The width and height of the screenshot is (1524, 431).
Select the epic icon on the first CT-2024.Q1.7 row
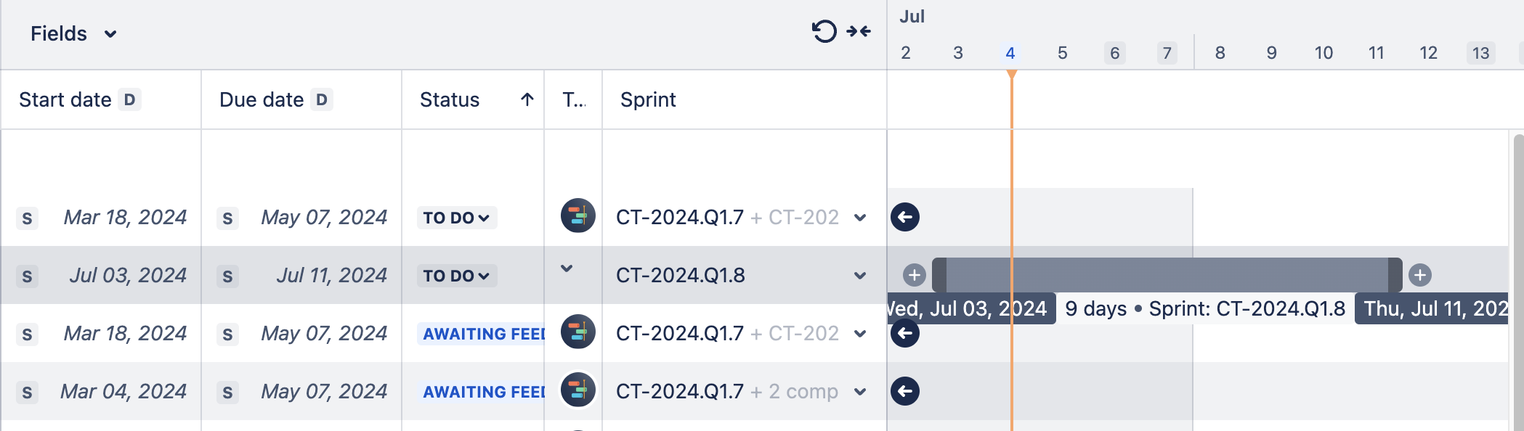pyautogui.click(x=577, y=216)
